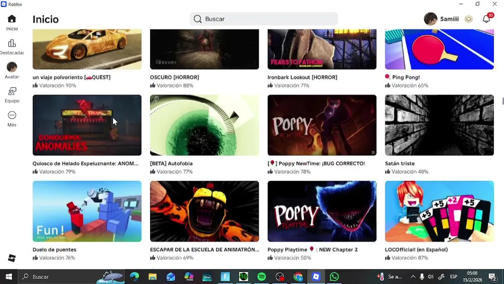504x284 pixels.
Task: Open the Avatar section in the sidebar
Action: point(12,71)
